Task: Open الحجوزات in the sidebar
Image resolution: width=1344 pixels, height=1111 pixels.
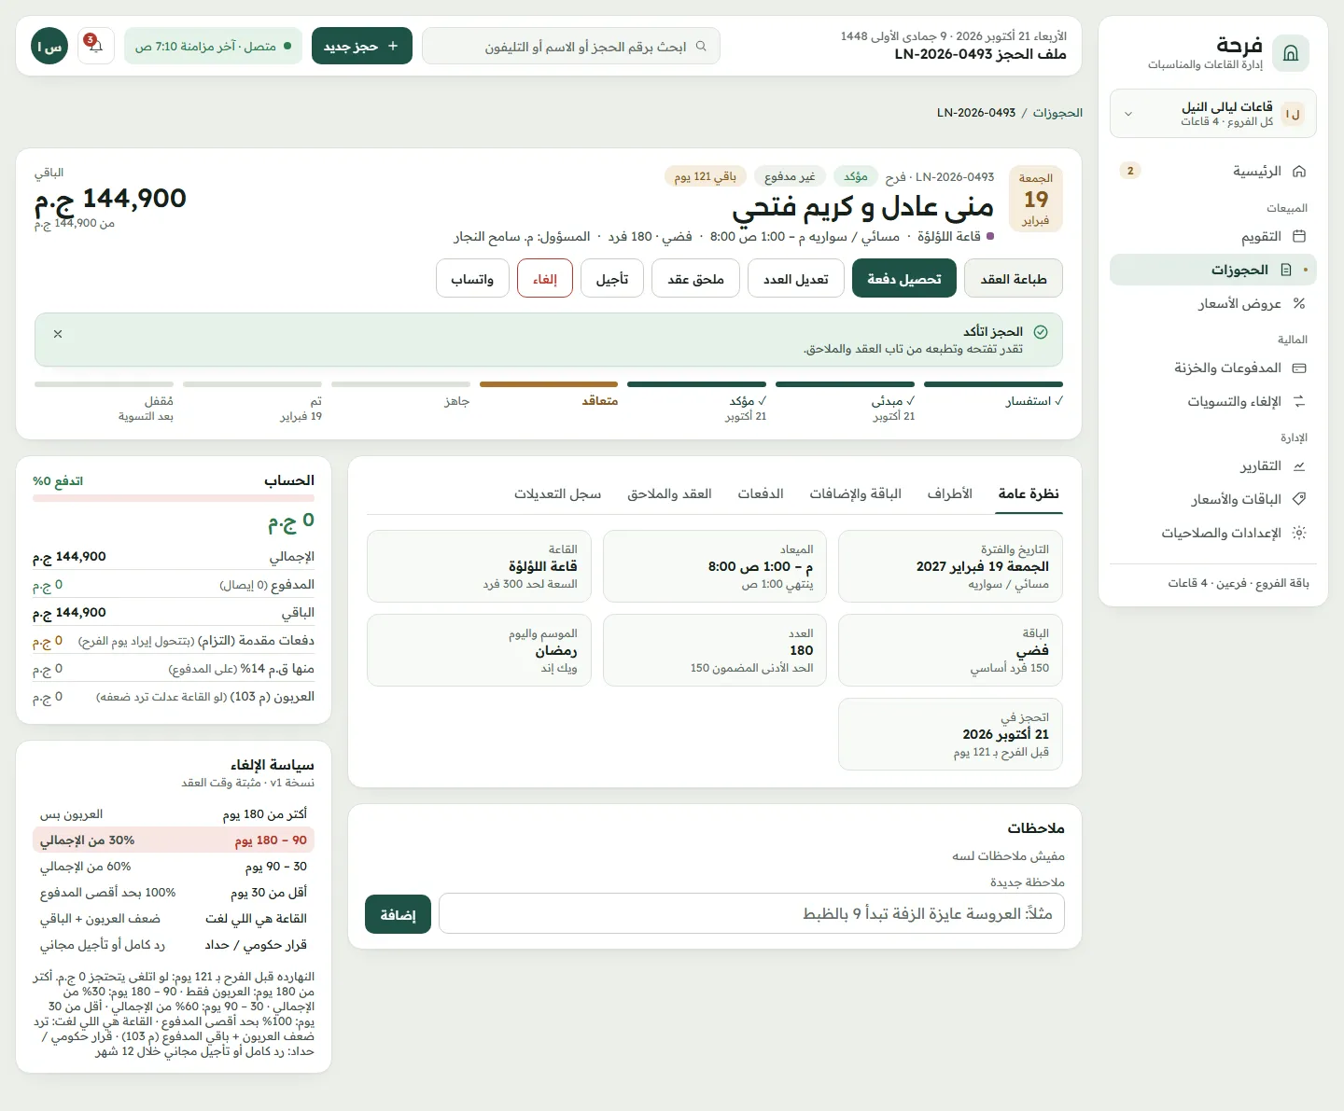Action: pyautogui.click(x=1212, y=270)
